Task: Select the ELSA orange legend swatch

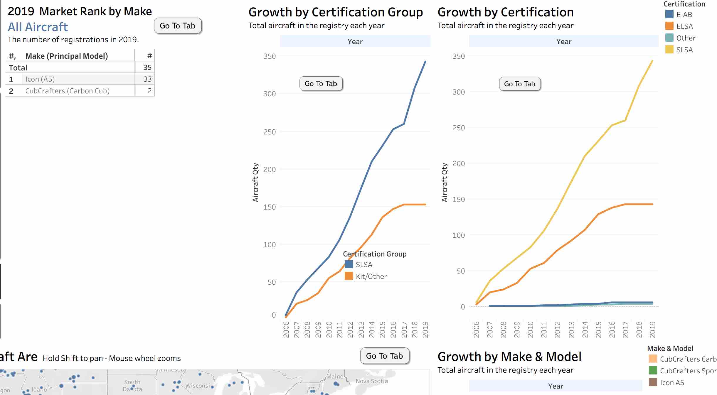Action: click(x=669, y=26)
